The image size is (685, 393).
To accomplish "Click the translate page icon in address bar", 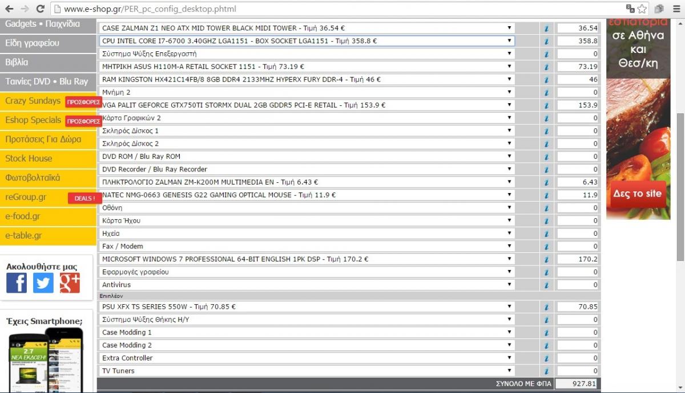I will point(630,9).
